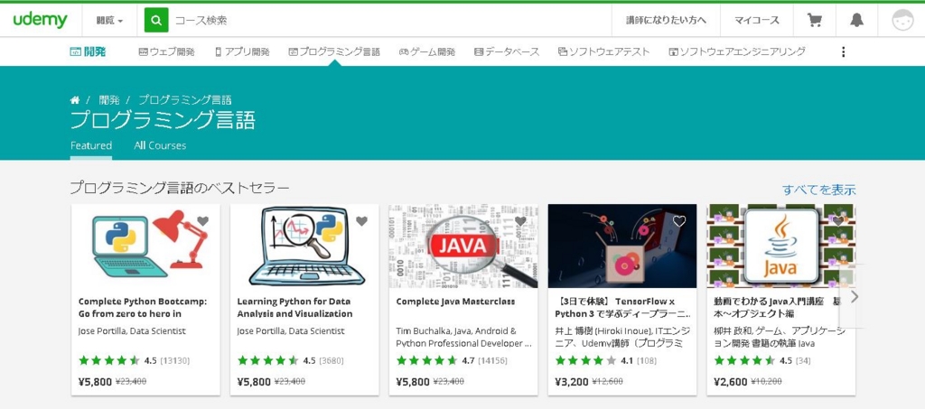
Task: Click プログラミング言語のベストセラー heading
Action: pos(180,188)
